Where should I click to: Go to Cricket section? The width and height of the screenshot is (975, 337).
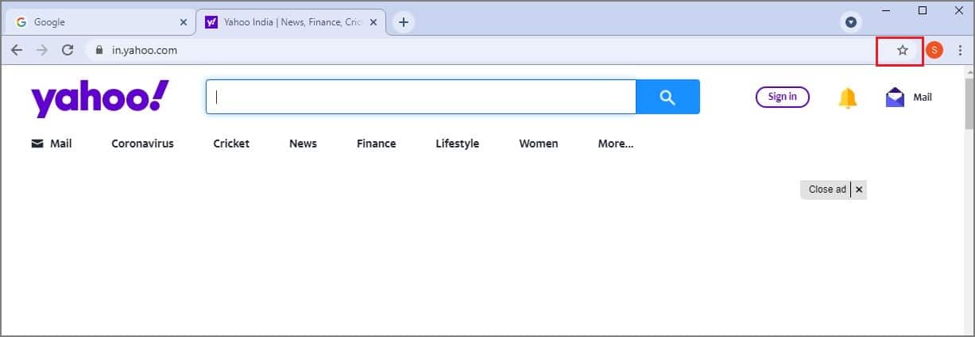231,144
